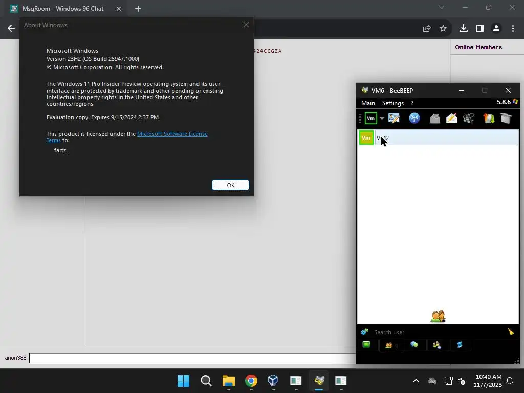Click the write message envelope-with-pencil icon
The image size is (524, 393).
(451, 118)
